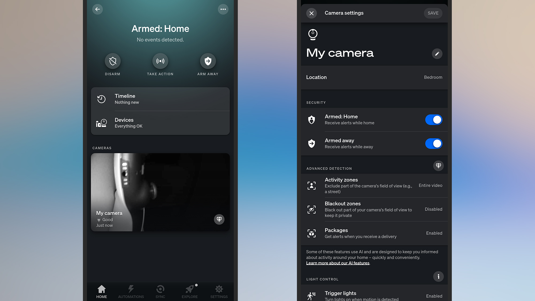This screenshot has height=301, width=535.
Task: Select the Disarm shield icon
Action: point(113,61)
